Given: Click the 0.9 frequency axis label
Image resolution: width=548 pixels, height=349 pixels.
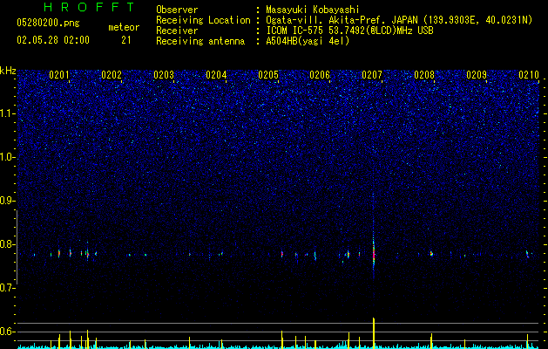Looking at the screenshot, I should (8, 201).
